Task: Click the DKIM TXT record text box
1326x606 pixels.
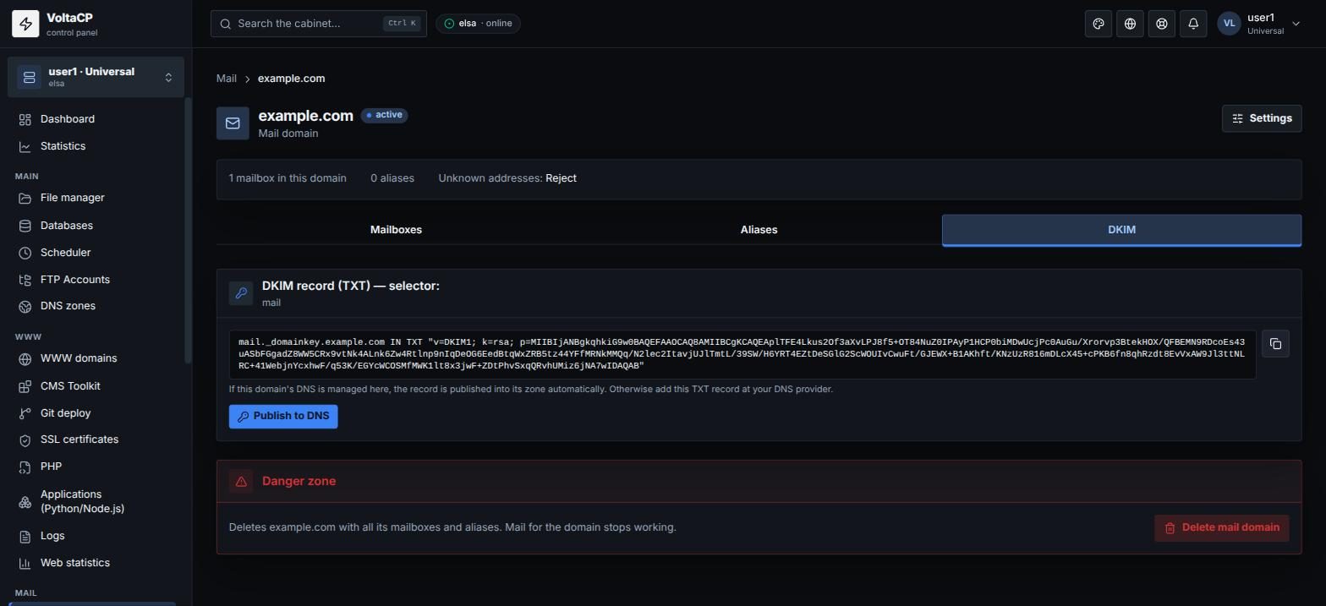Action: [x=742, y=355]
